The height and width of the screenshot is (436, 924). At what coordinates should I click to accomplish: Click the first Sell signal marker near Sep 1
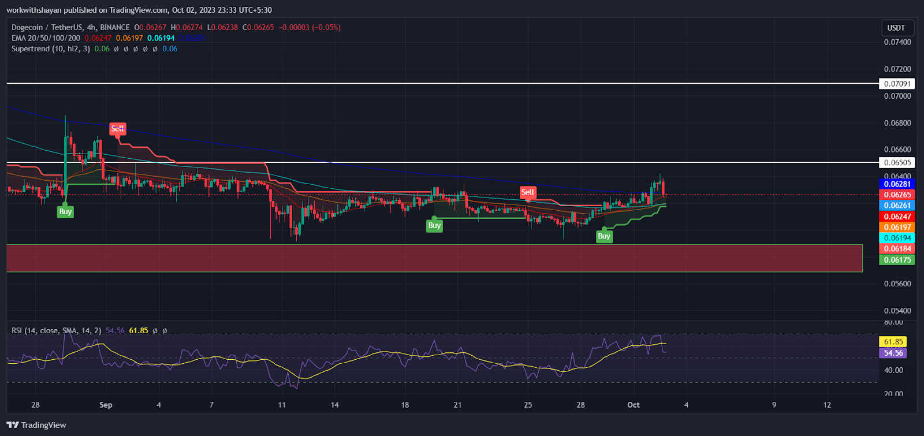117,129
